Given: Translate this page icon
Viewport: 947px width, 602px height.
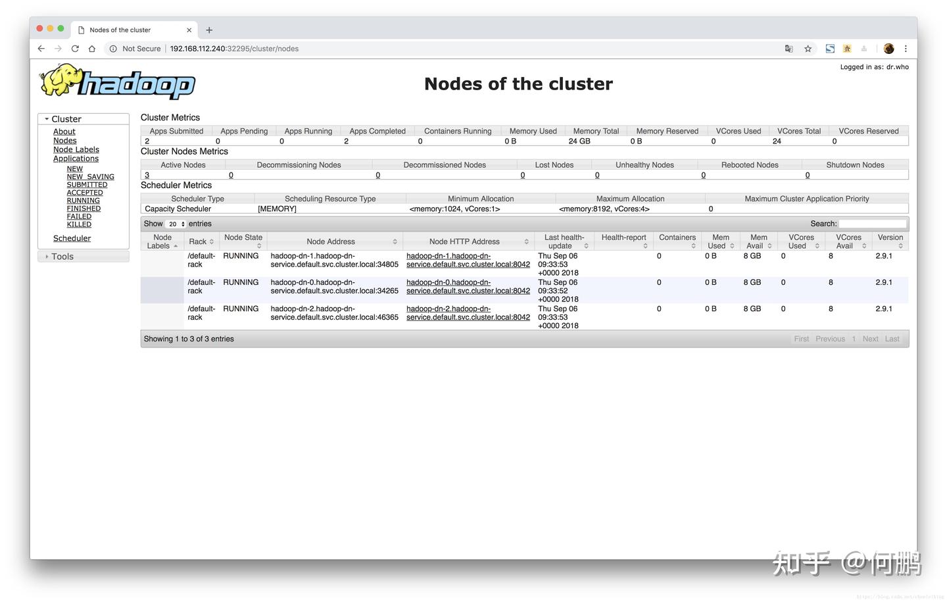Looking at the screenshot, I should click(x=789, y=49).
